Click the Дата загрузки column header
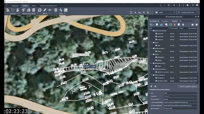204x114 pixels. click(193, 28)
